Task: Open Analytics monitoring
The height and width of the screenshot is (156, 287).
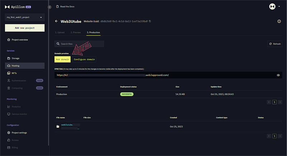Action: click(x=16, y=107)
